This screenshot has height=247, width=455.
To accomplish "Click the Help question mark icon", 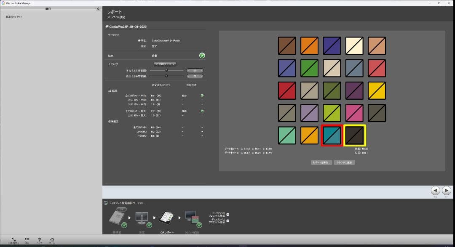I will coord(39,239).
